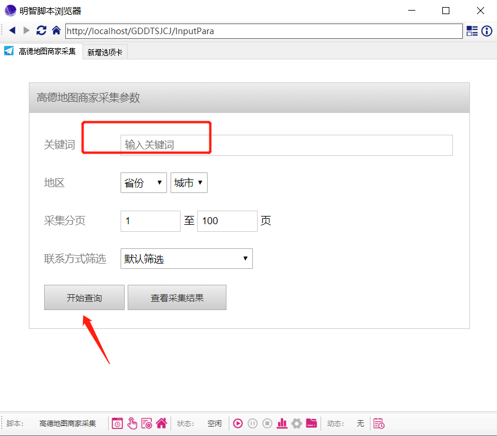Focus the 输入关键词 keyword field
The height and width of the screenshot is (436, 497).
286,145
